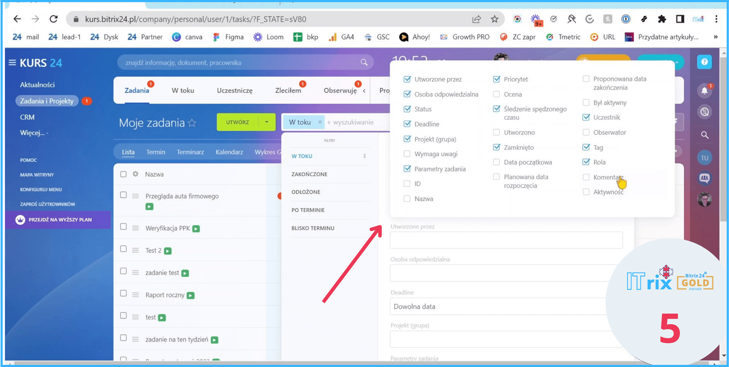Click the notifications bell icon
The width and height of the screenshot is (729, 367).
click(x=704, y=90)
